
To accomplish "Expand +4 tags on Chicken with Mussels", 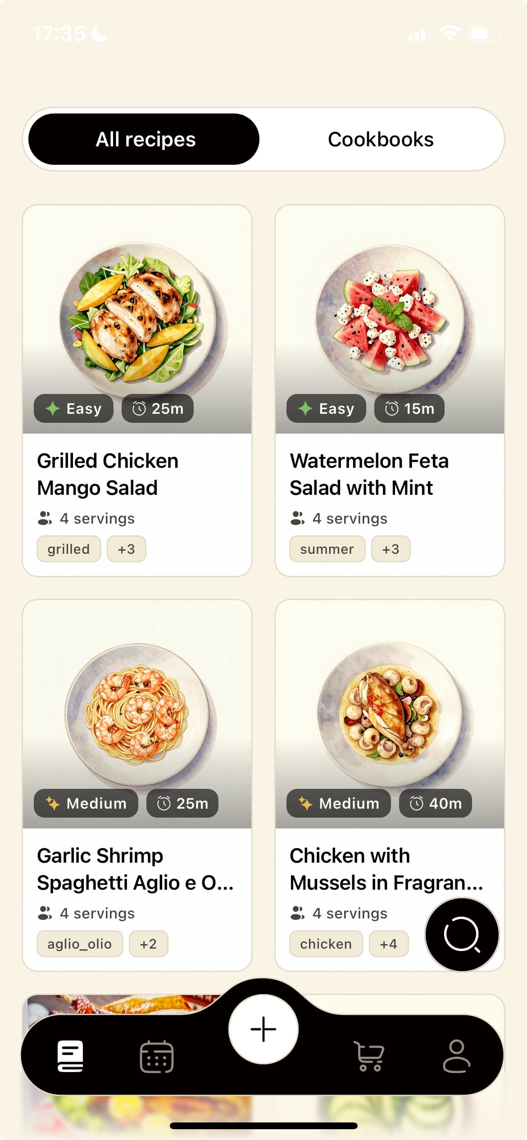I will click(x=388, y=944).
